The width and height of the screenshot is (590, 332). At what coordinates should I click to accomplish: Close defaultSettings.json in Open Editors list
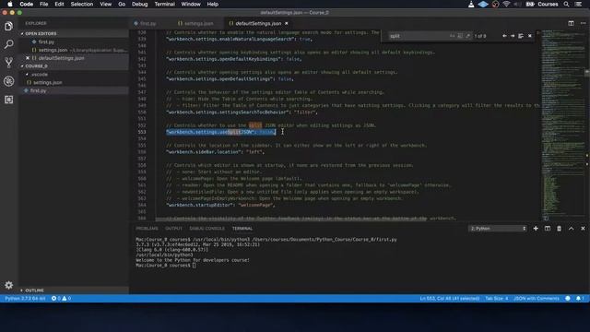[28, 58]
